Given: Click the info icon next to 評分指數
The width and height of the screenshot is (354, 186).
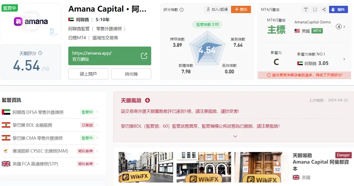Looking at the screenshot, I should click(x=182, y=10).
